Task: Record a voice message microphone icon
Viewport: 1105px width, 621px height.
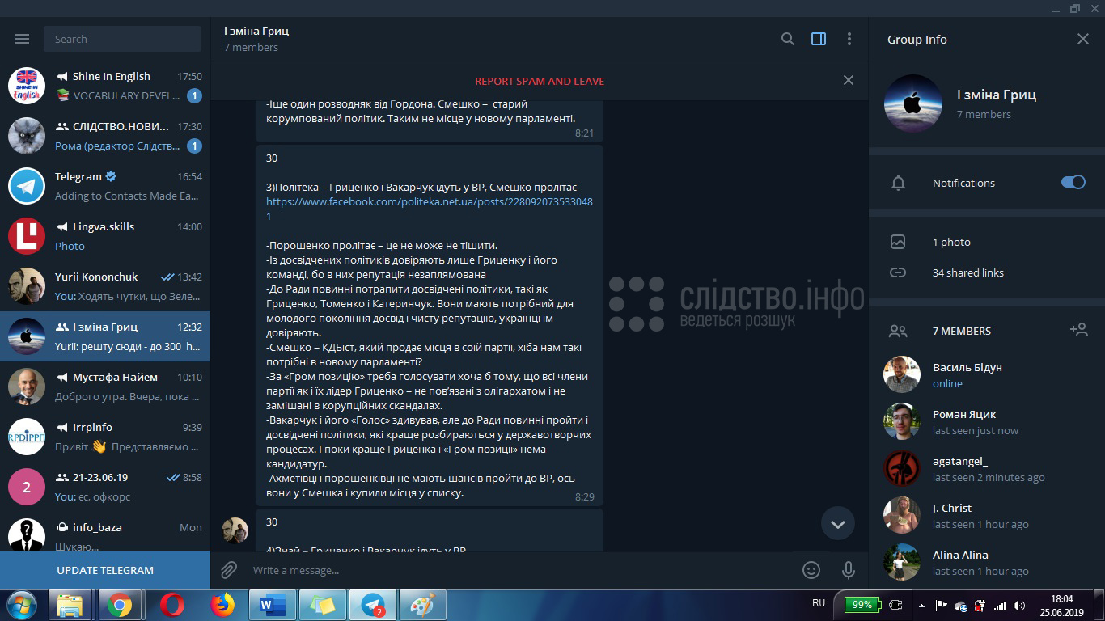Action: tap(849, 570)
